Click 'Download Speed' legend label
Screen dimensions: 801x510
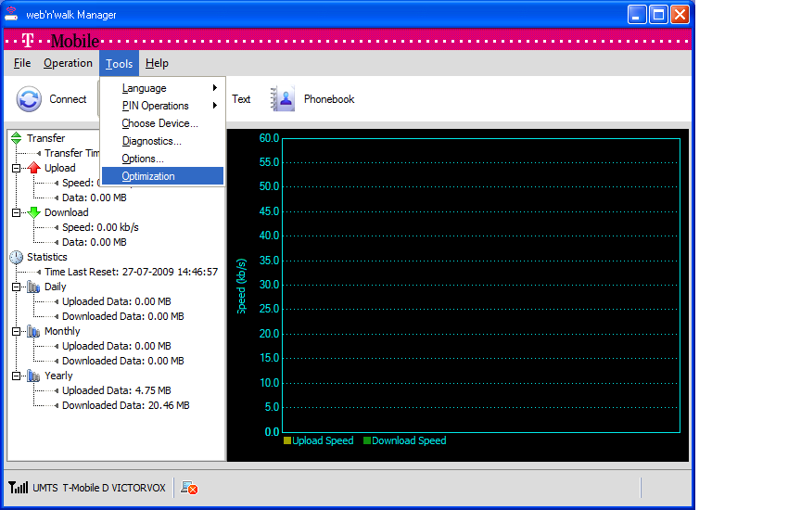pyautogui.click(x=409, y=440)
